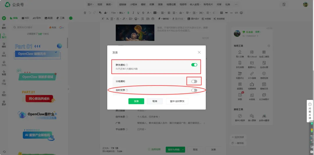Image resolution: width=314 pixels, height=155 pixels.
Task: Insert a table using the grid icon
Action: point(222,13)
